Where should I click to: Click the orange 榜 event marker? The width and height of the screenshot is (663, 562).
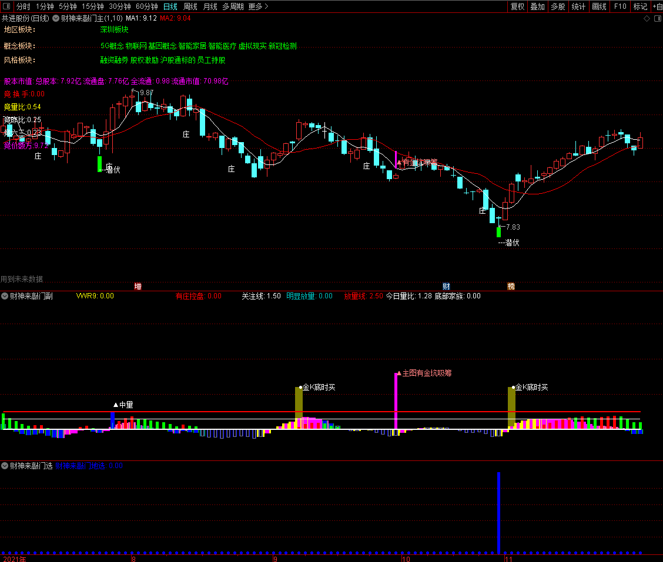click(511, 287)
